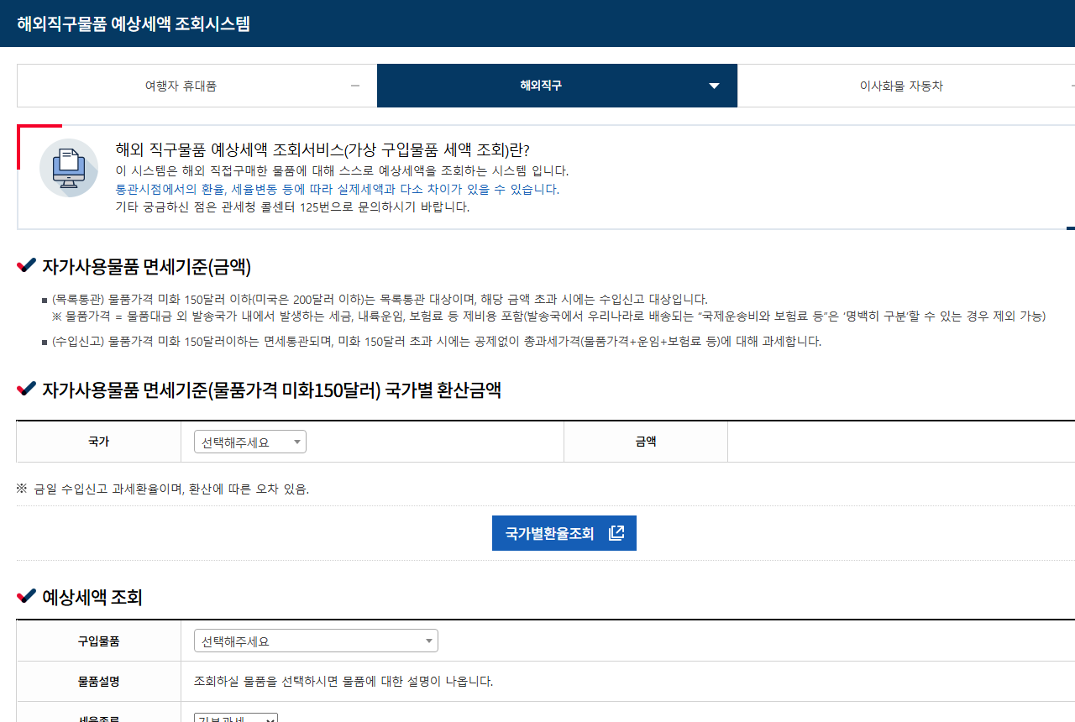Select the 해외직구 tab
1075x722 pixels.
[x=557, y=86]
